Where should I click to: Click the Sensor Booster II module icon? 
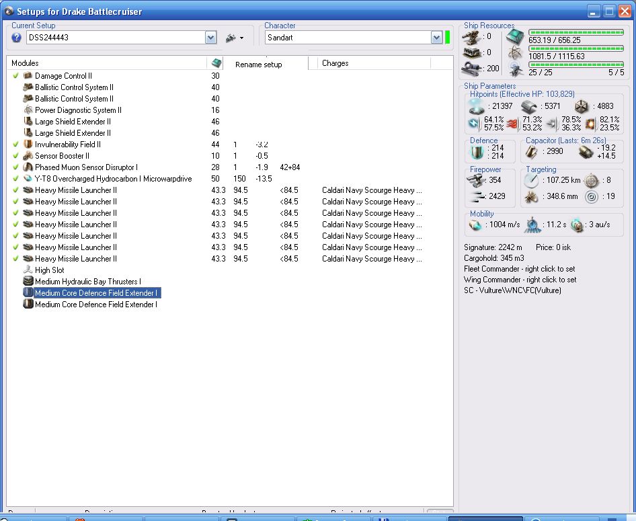[x=28, y=155]
